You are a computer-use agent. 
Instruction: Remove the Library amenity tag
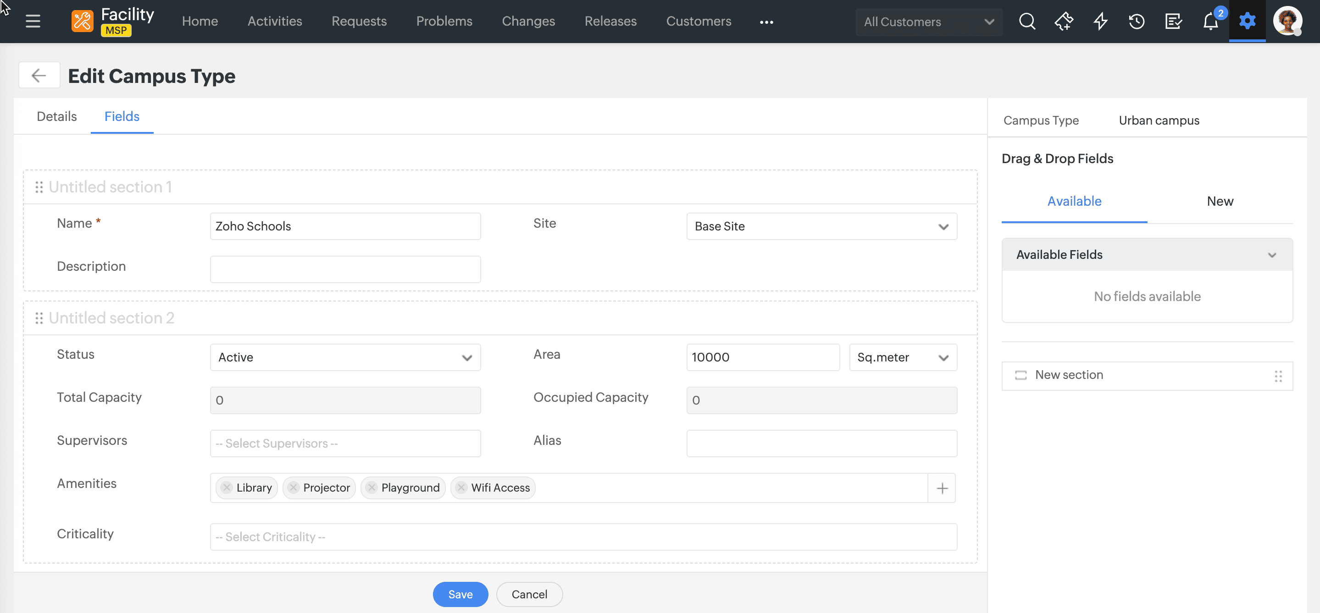click(227, 487)
